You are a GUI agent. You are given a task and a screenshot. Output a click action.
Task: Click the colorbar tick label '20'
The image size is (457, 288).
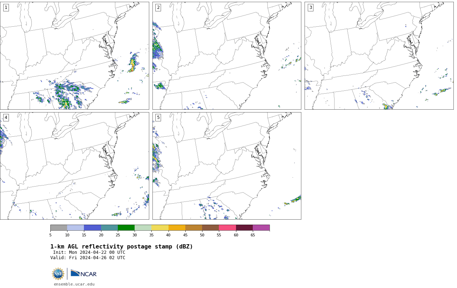tap(101, 235)
